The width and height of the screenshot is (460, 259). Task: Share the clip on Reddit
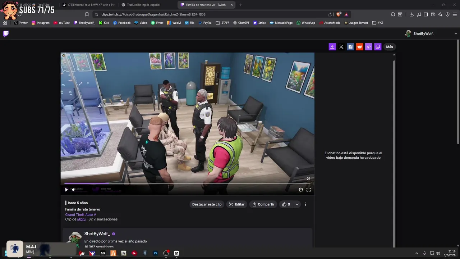359,47
